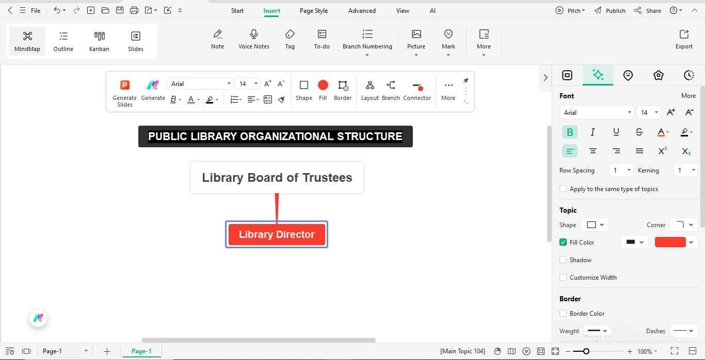Switch to the Advanced tab
Viewport: 705px width, 360px height.
point(361,10)
